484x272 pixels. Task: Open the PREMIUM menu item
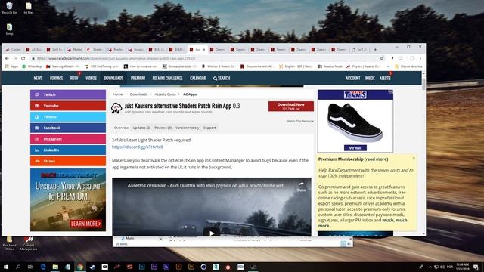tap(138, 78)
